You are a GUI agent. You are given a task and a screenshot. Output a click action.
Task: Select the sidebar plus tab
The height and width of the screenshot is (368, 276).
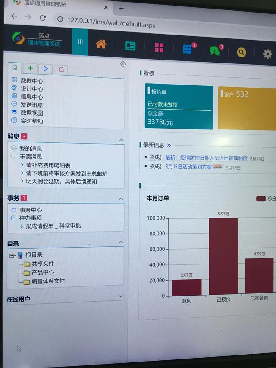coord(30,68)
